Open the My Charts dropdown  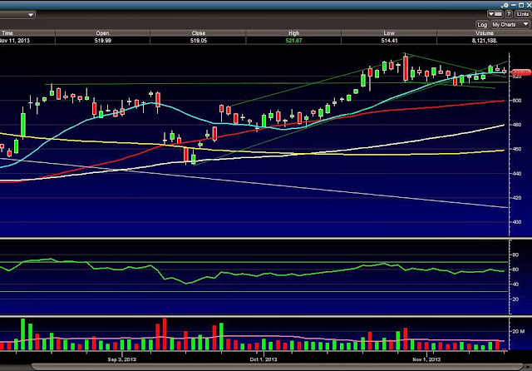point(510,24)
